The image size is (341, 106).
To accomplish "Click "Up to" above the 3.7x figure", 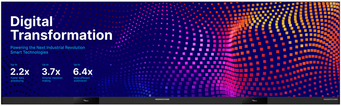I will pyautogui.click(x=45, y=65).
